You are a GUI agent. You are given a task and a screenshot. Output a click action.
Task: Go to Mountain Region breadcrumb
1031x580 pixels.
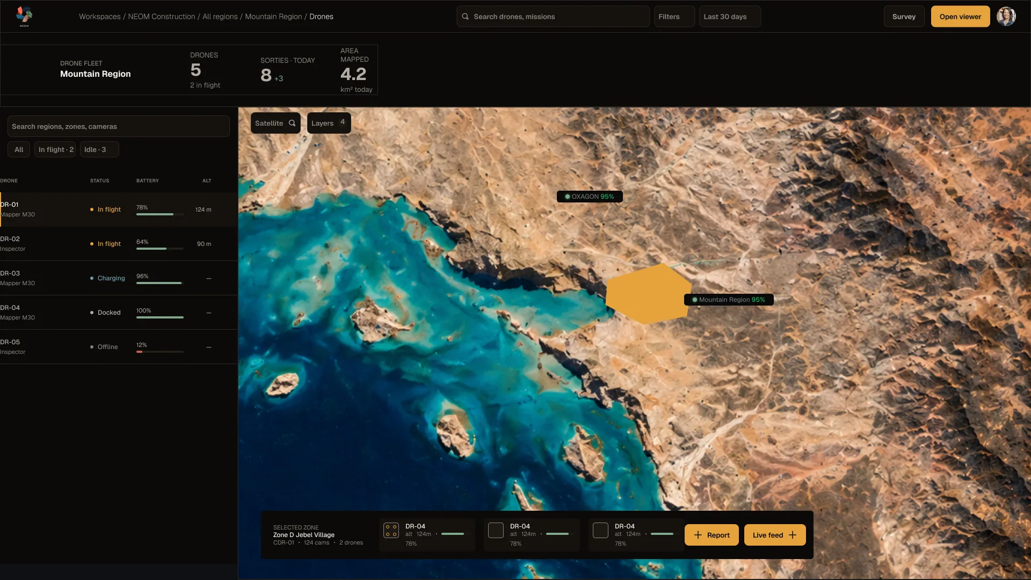point(273,17)
